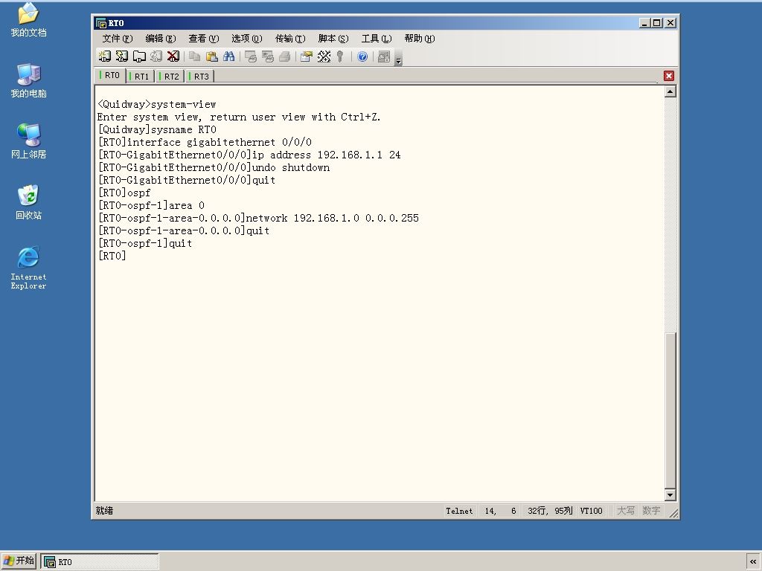The width and height of the screenshot is (762, 571).
Task: Open the 查看(V) menu
Action: click(x=204, y=39)
